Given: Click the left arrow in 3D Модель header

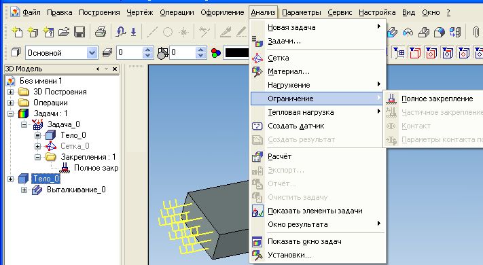Looking at the screenshot, I should 98,69.
